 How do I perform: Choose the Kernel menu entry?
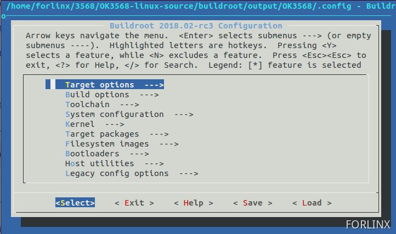coord(80,124)
